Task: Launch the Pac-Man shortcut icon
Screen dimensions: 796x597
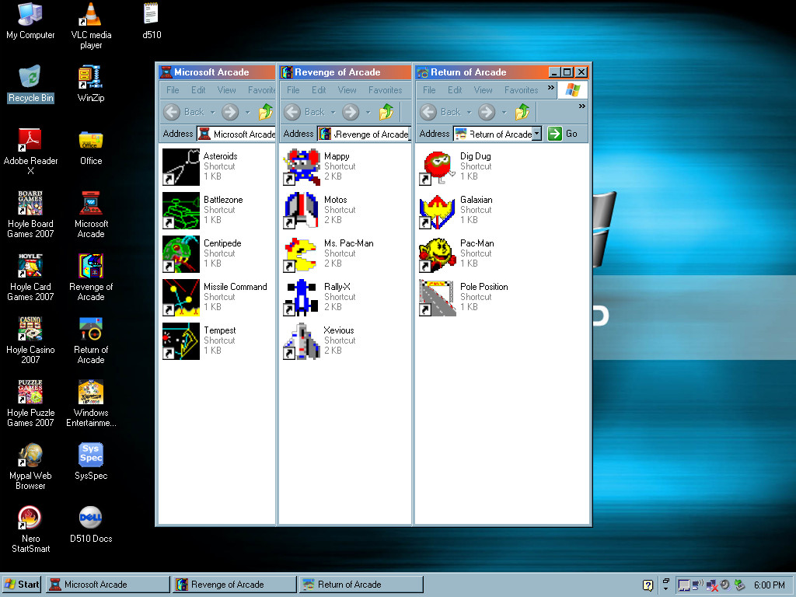Action: tap(438, 254)
